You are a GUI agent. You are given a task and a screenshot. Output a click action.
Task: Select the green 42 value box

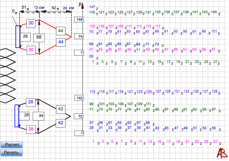pyautogui.click(x=60, y=109)
